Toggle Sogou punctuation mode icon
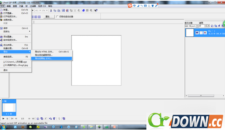Viewport: 225px width, 130px height. coord(142,6)
